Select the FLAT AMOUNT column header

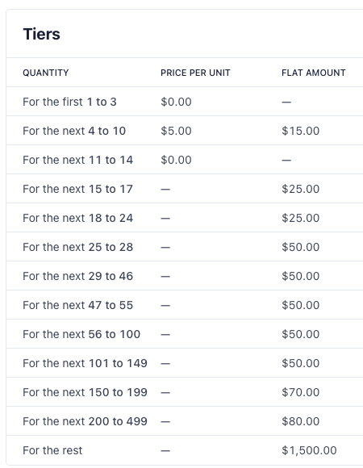(x=314, y=73)
